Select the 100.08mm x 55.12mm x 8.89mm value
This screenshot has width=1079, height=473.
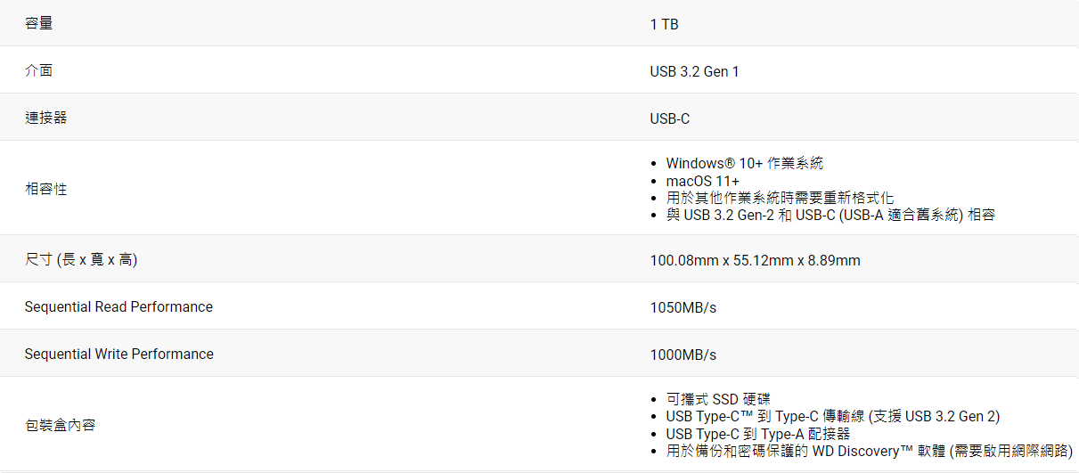755,261
